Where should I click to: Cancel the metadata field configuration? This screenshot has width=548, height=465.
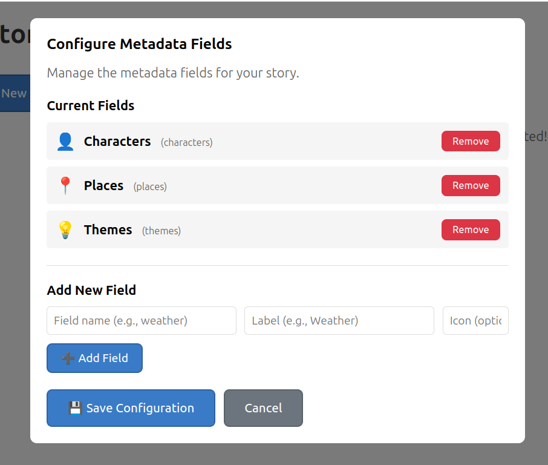pos(263,408)
